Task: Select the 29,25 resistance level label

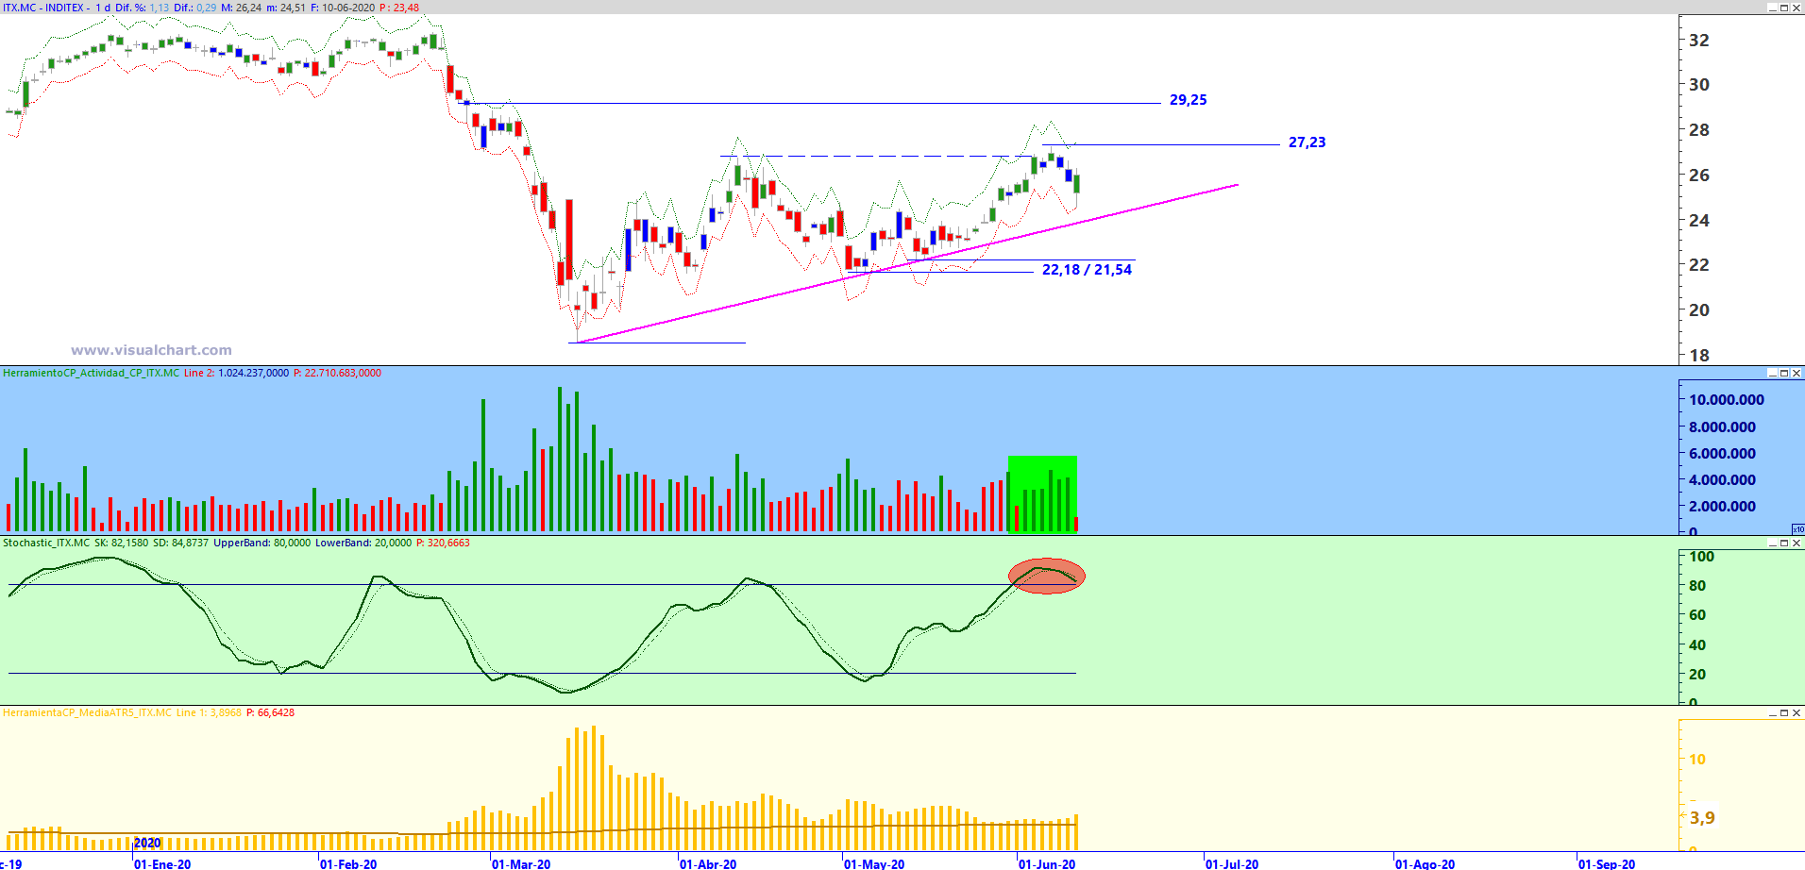Action: (1188, 100)
